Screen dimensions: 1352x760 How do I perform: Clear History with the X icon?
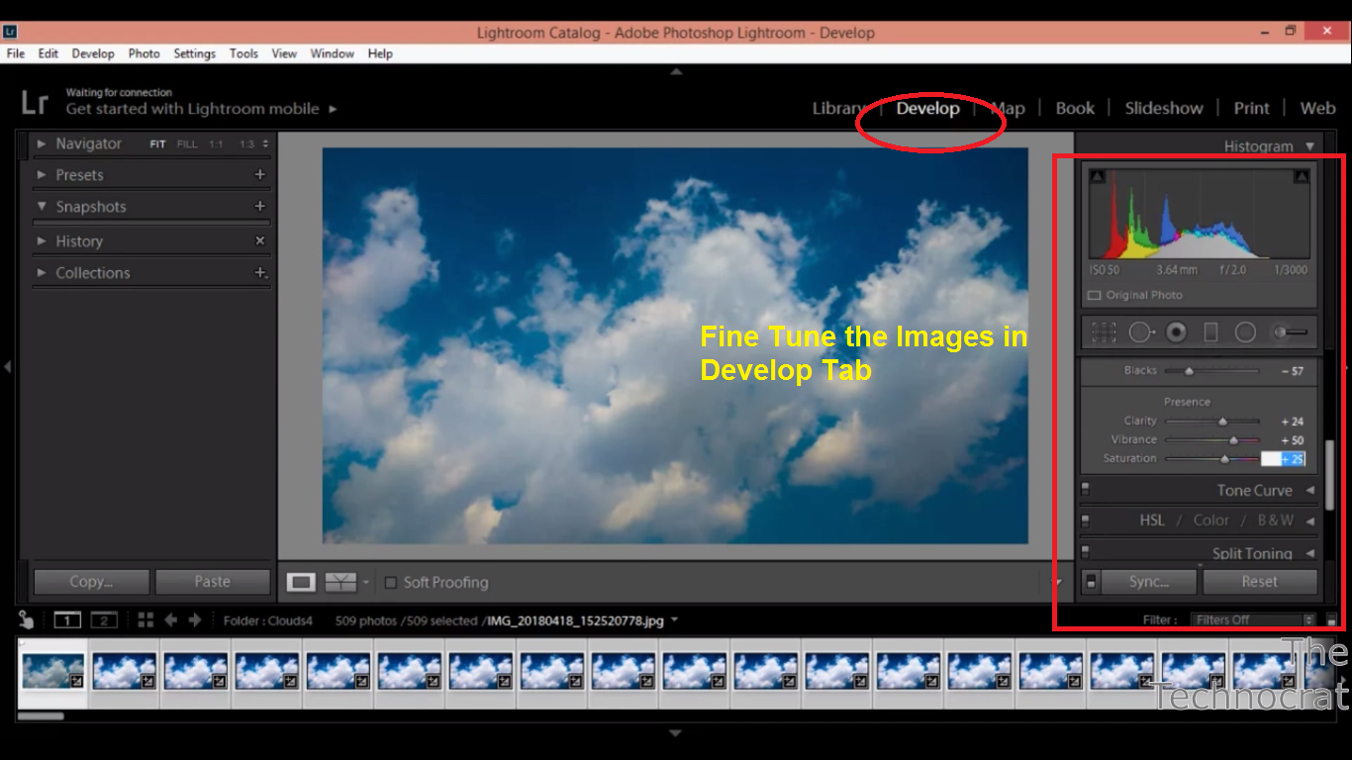(260, 240)
